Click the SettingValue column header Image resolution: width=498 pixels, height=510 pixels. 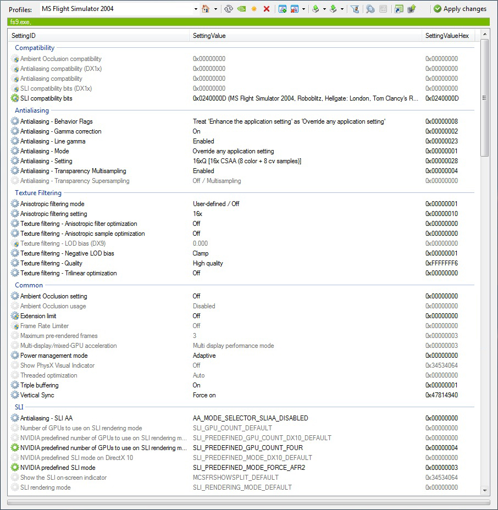coord(306,36)
